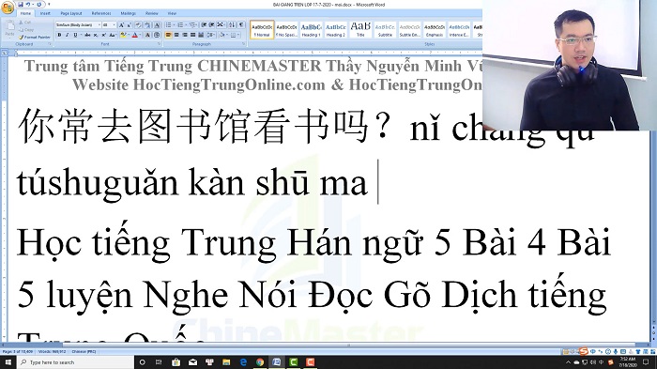The height and width of the screenshot is (369, 657).
Task: Save the document from Quick Access toolbar
Action: (21, 5)
